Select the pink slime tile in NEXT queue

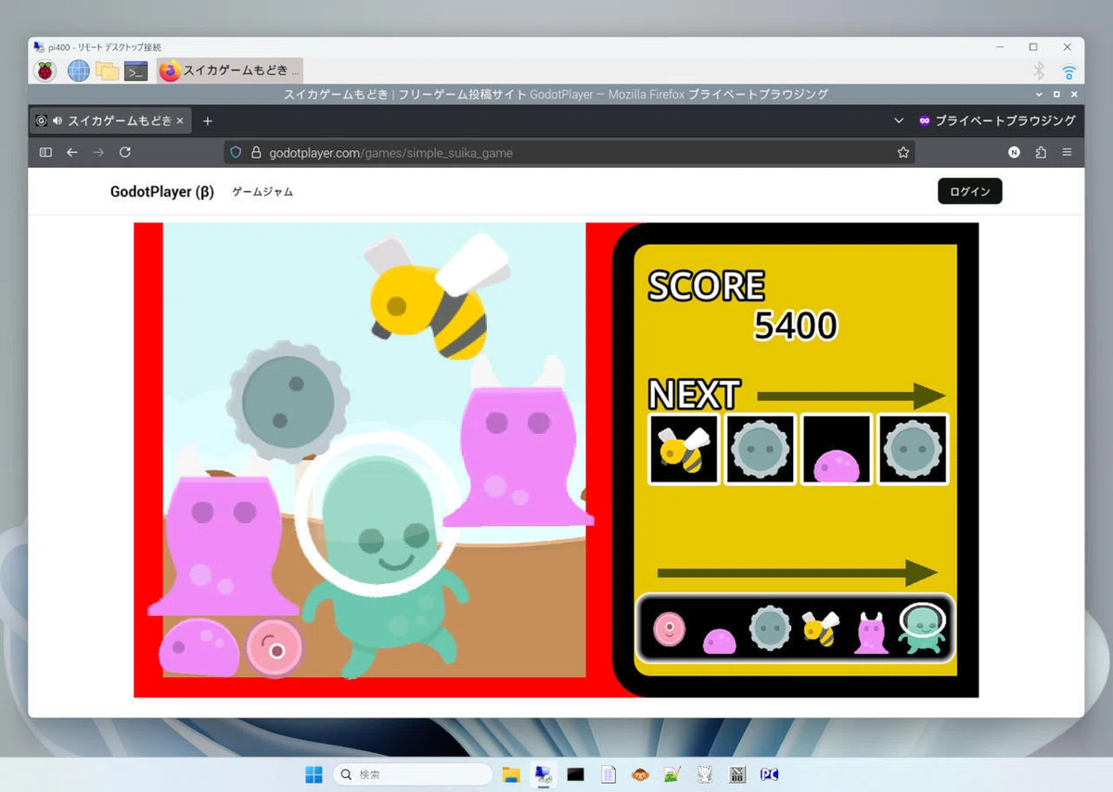pos(837,449)
